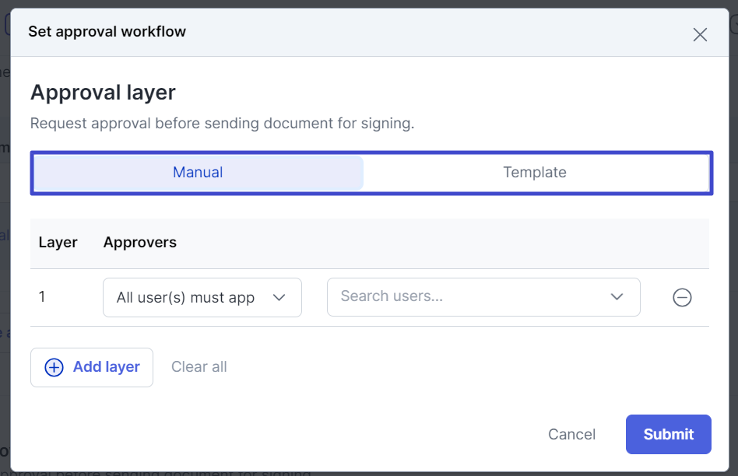Submit the approval workflow
The image size is (738, 476).
pyautogui.click(x=668, y=434)
